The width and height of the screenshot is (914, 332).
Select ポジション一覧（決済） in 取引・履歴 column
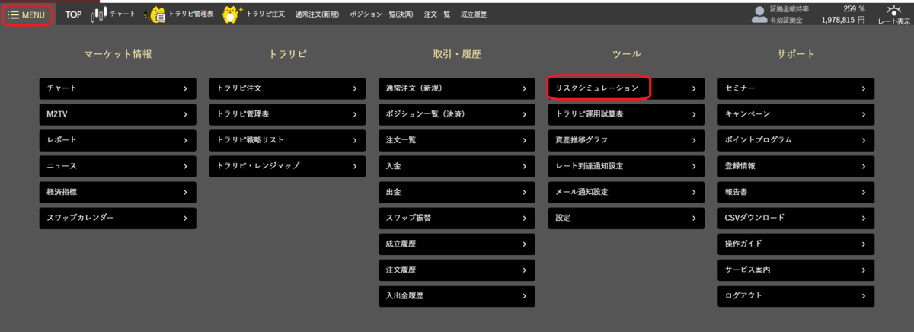point(457,114)
